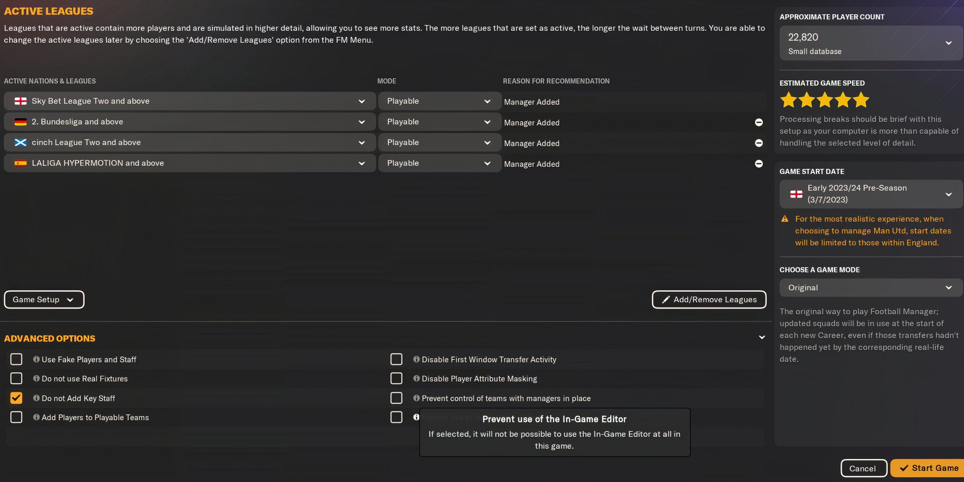Enable Disable Player Attribute Masking

pos(396,378)
